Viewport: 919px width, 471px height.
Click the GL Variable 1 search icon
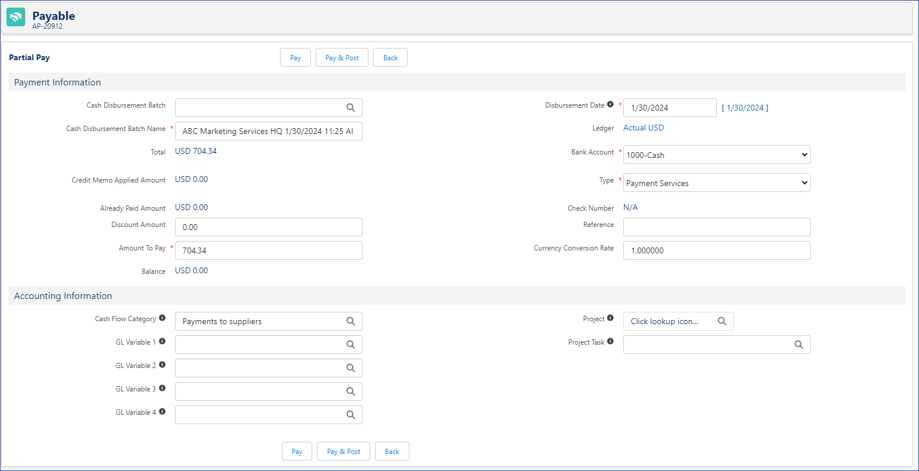pos(350,345)
